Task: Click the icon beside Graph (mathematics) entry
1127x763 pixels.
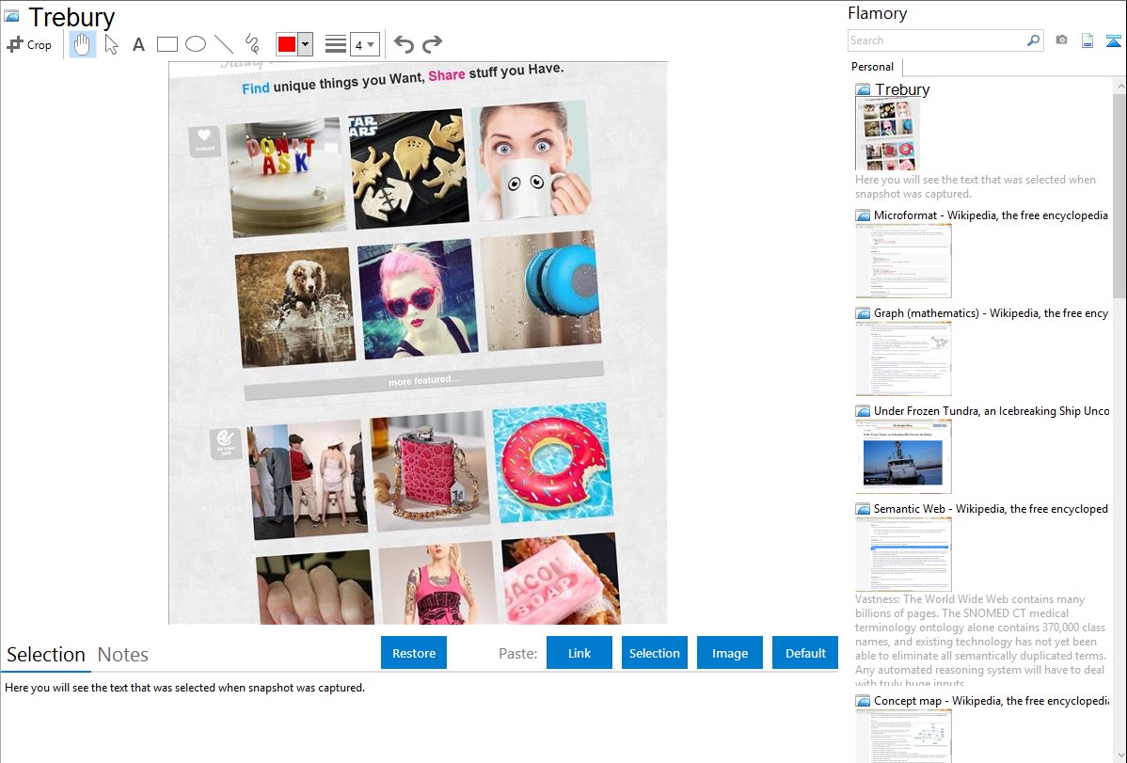Action: click(x=863, y=313)
